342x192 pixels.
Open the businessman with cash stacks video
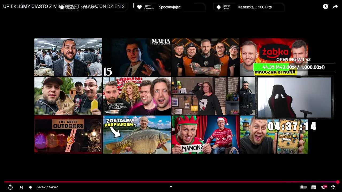coord(68,57)
